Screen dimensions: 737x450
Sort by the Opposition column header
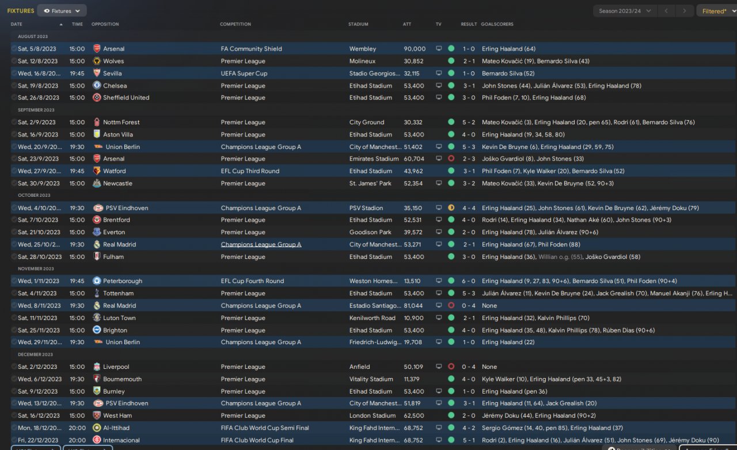[x=105, y=24]
